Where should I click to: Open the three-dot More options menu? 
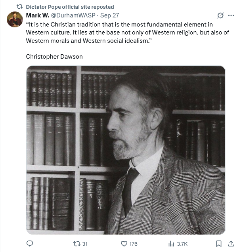point(231,15)
